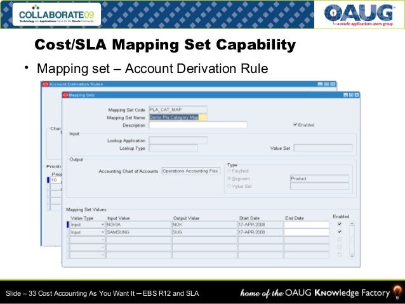Click scroll up arrow in Mapping Set Values
The width and height of the screenshot is (405, 304).
pos(352,223)
